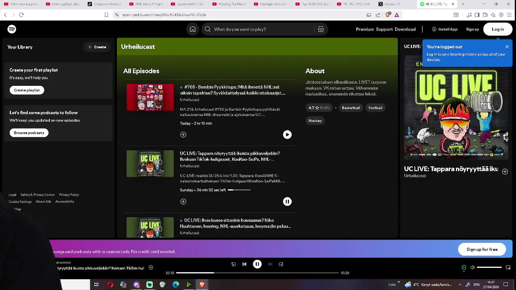Click the Spotify logo
This screenshot has width=516, height=290.
point(12,29)
